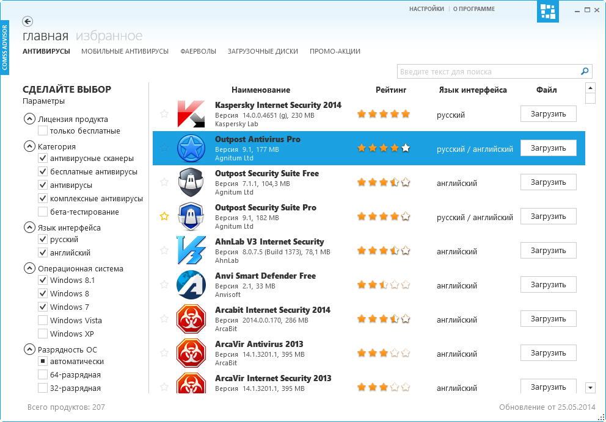Open the Outpost Antivirus Pro star icon
This screenshot has width=606, height=422.
191,148
